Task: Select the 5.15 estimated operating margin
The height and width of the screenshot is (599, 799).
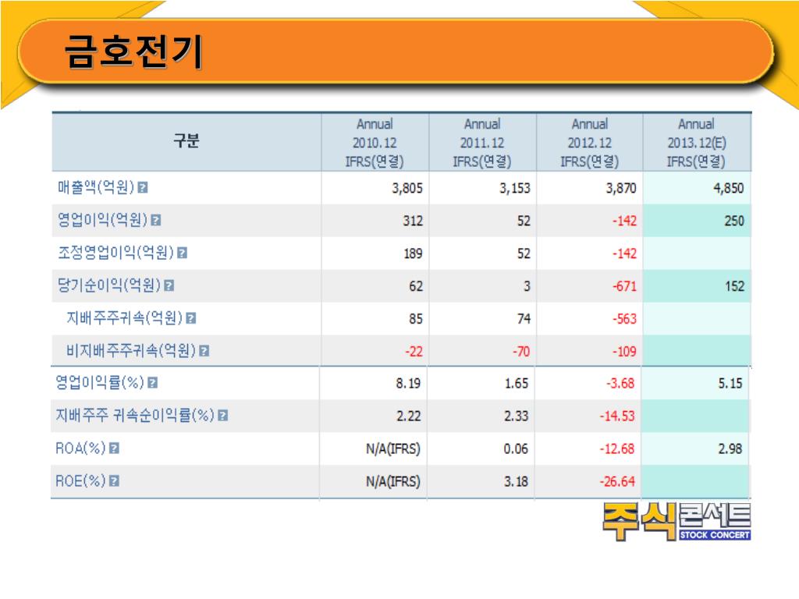Action: coord(730,384)
